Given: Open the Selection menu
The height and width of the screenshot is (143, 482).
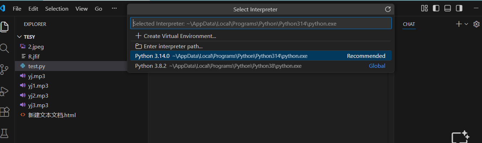Looking at the screenshot, I should pos(57,9).
